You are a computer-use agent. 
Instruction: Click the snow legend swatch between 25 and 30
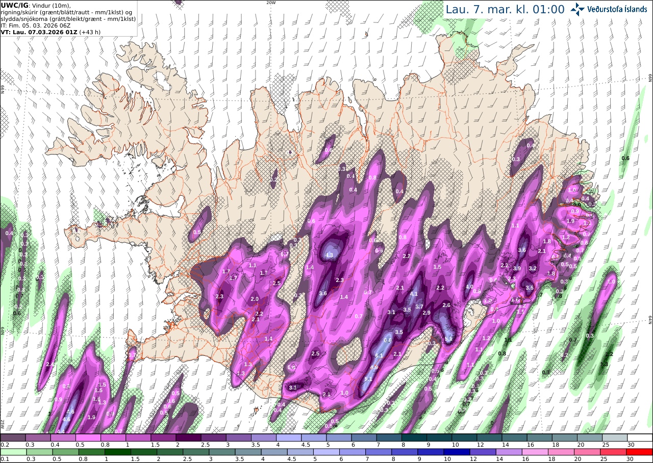click(x=615, y=438)
